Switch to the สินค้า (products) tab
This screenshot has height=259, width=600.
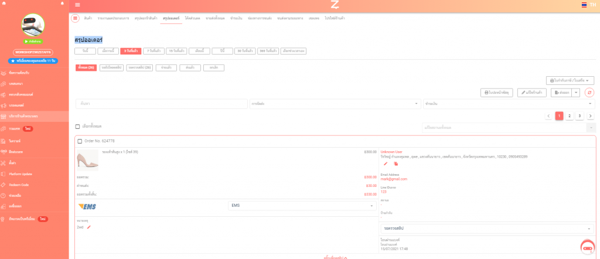(88, 18)
